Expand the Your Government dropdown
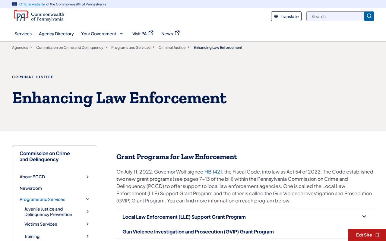This screenshot has width=386, height=241. point(102,34)
